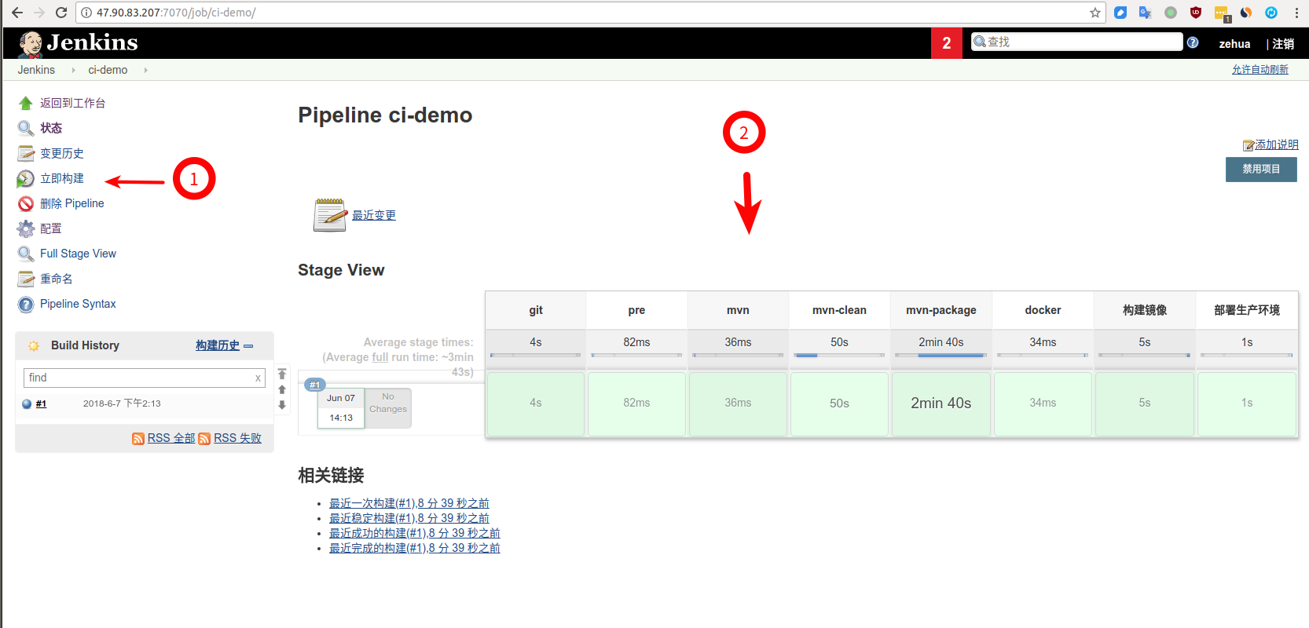Click the 立即构建 clock icon

click(x=26, y=179)
